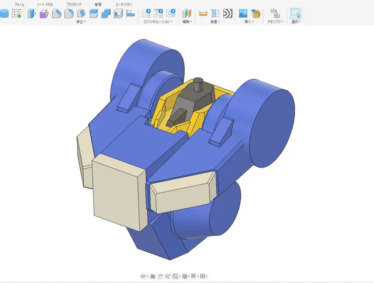The image size is (374, 283).
Task: Click the Assembly joint icon
Action: click(275, 13)
